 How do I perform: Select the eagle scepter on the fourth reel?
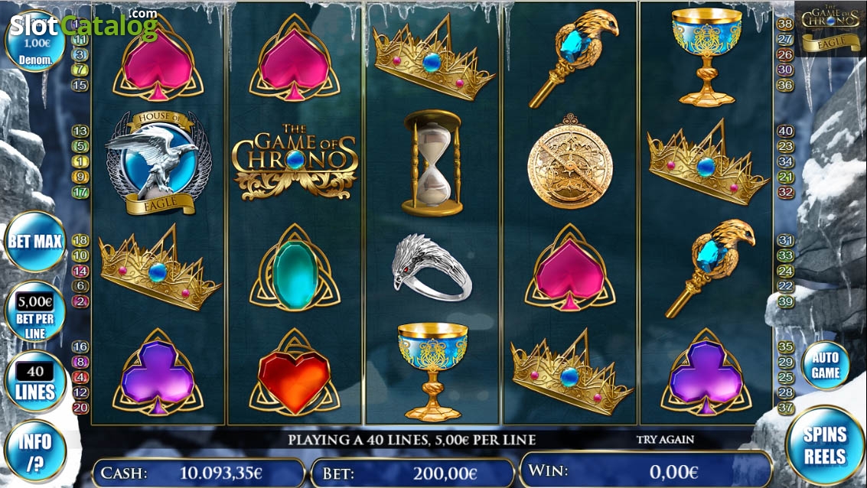[x=573, y=57]
